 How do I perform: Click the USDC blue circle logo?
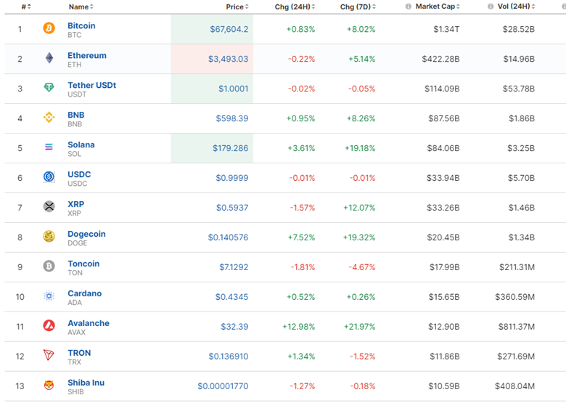tap(49, 176)
